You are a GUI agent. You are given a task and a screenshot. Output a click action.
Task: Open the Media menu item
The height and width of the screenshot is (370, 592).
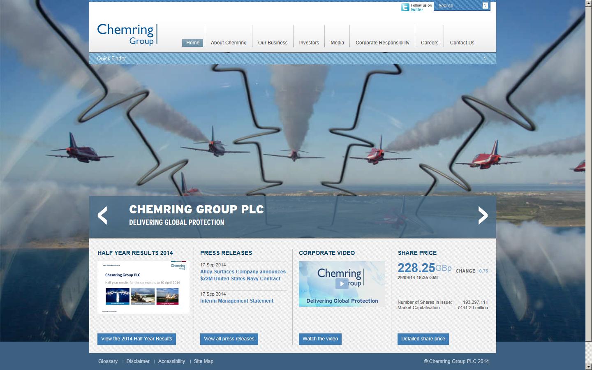337,42
